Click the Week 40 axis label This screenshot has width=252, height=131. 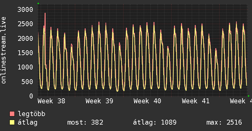pyautogui.click(x=147, y=101)
